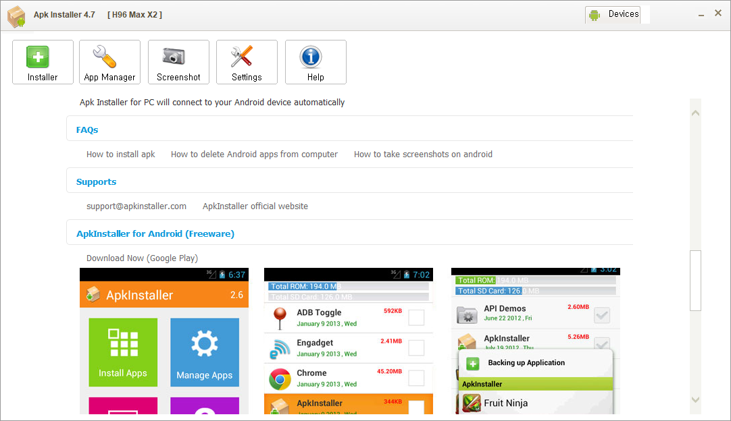Open the Help section
The width and height of the screenshot is (731, 421).
click(x=316, y=62)
